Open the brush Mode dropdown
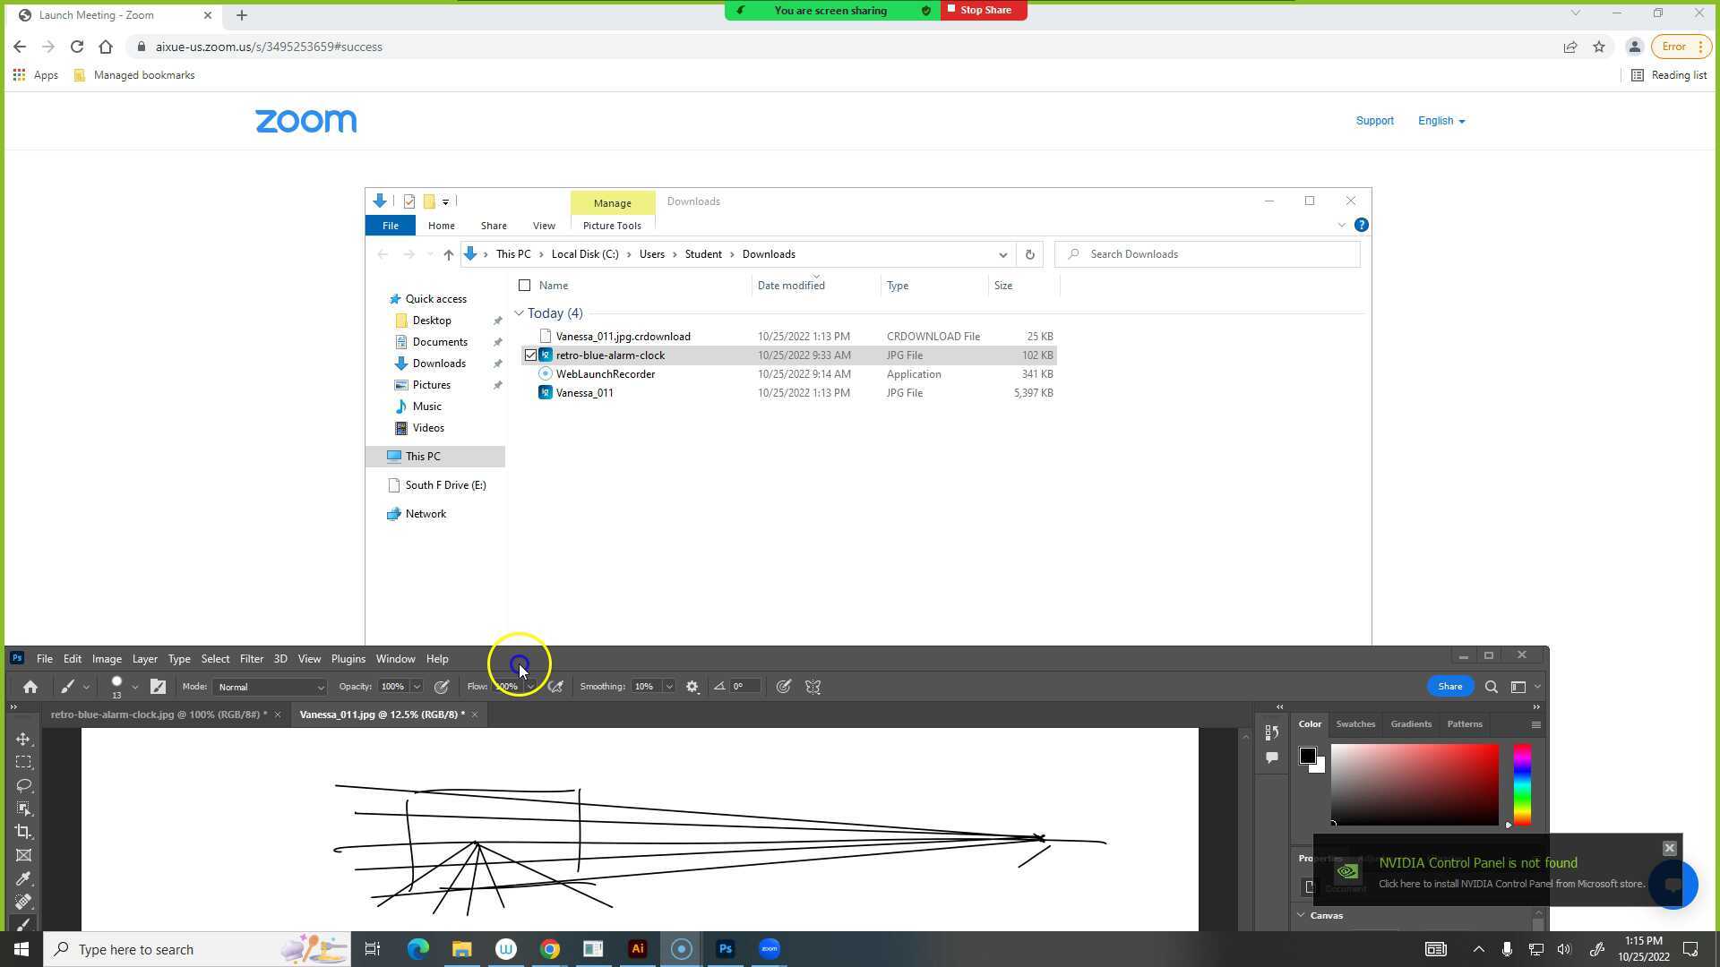This screenshot has height=967, width=1720. click(x=271, y=687)
